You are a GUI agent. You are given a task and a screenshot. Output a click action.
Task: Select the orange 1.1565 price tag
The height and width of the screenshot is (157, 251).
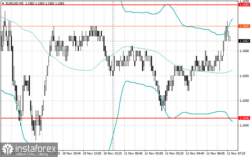point(244,26)
